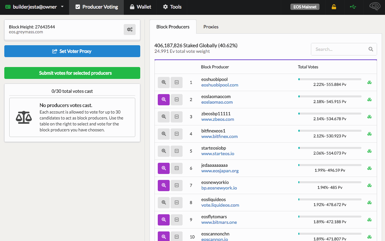Open www.zbeos.com link
Viewport: 385px width, 241px height.
(x=218, y=120)
